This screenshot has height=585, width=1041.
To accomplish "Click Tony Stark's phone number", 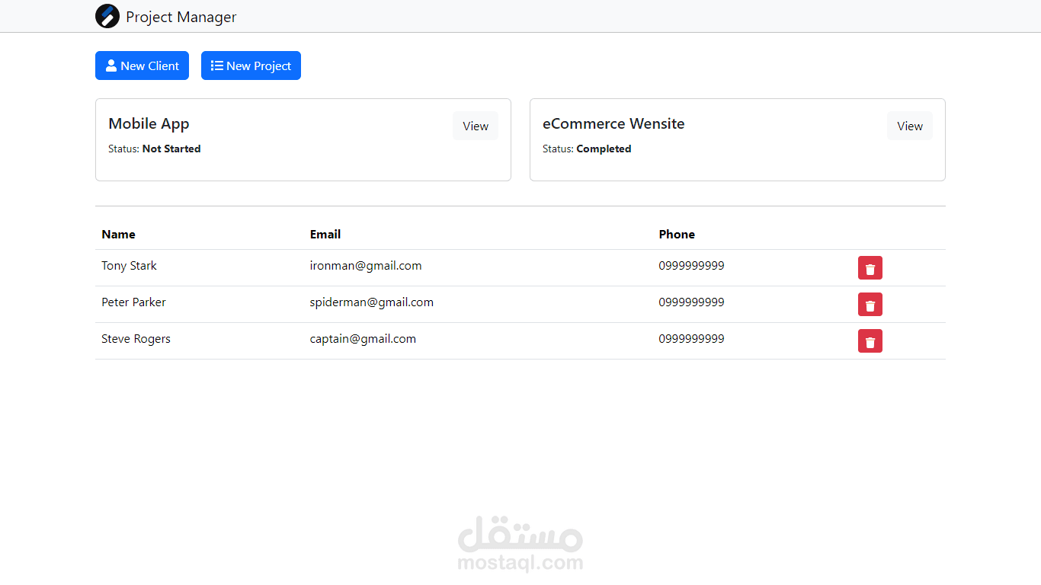I will pyautogui.click(x=692, y=266).
